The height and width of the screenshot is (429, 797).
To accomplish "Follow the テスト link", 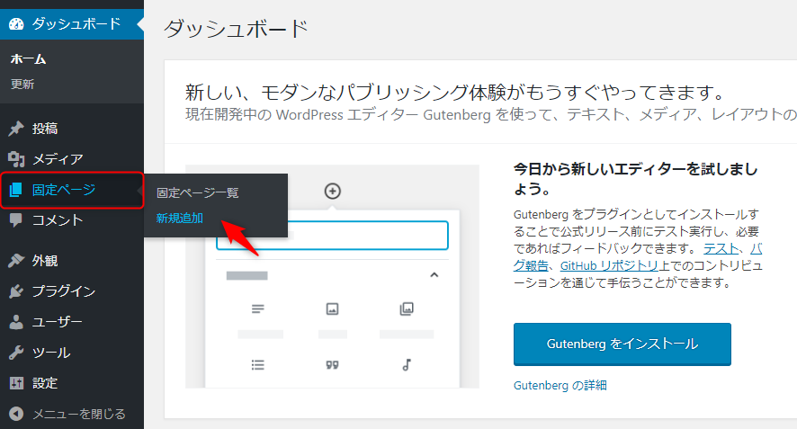I will (721, 248).
